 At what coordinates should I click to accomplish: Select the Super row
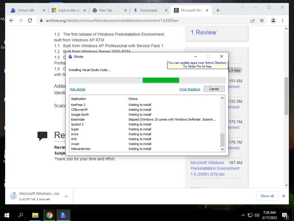[144, 129]
